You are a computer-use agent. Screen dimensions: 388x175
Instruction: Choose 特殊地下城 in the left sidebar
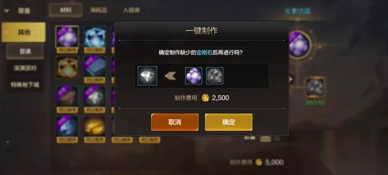coord(25,85)
